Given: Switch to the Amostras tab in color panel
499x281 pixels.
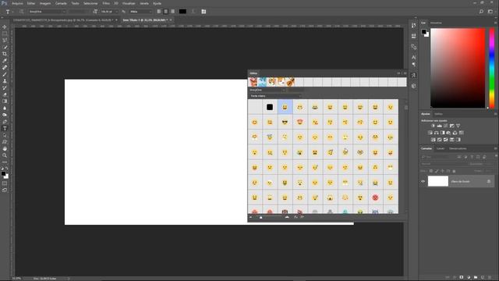Looking at the screenshot, I should coord(436,23).
